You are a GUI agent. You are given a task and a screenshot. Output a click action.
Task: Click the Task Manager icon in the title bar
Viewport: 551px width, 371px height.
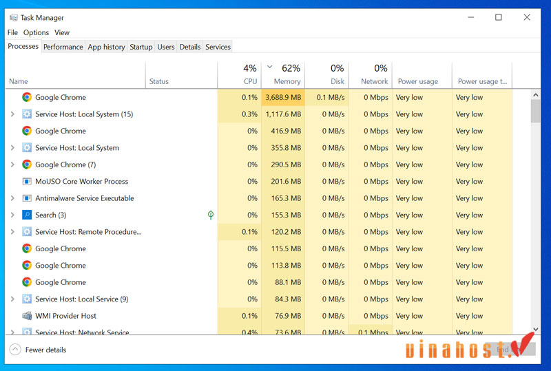[14, 18]
